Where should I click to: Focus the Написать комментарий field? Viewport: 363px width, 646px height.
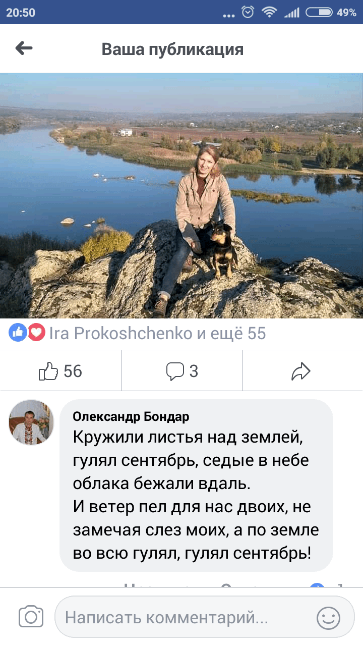[205, 617]
